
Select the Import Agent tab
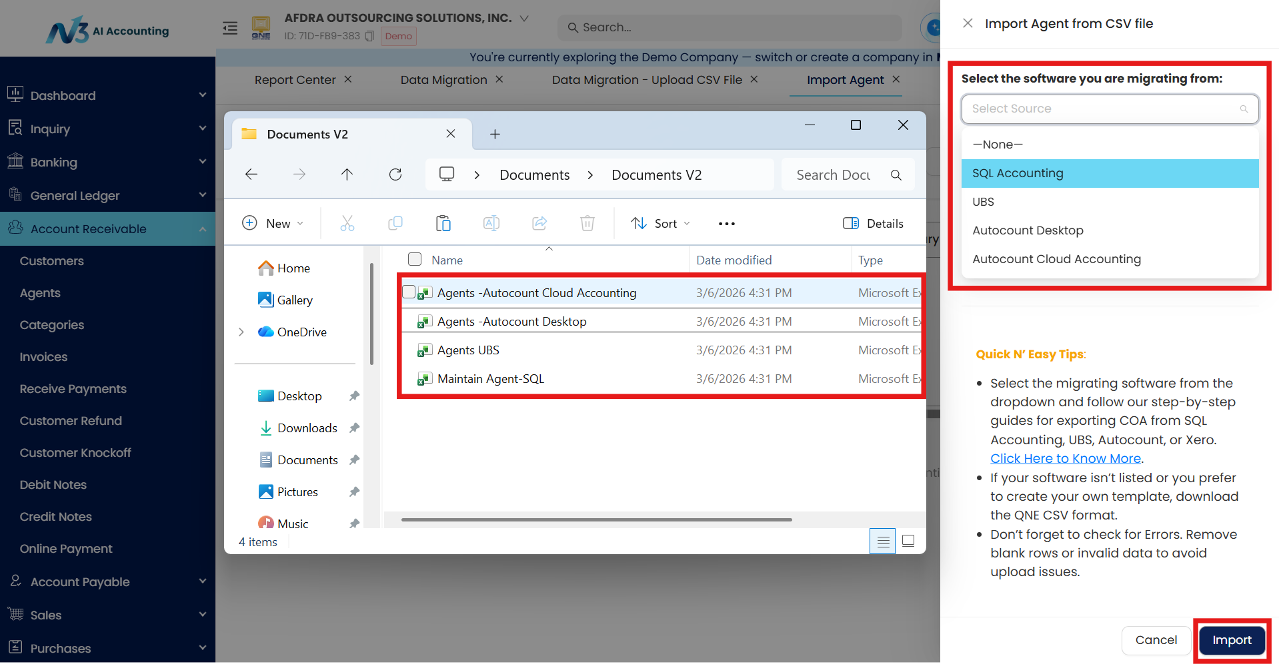coord(846,80)
